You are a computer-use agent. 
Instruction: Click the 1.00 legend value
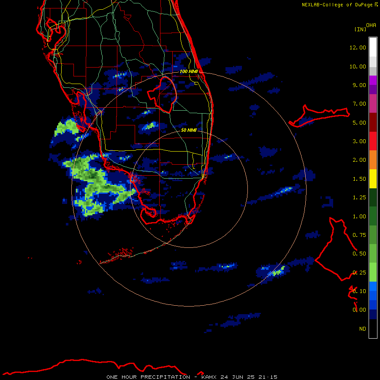[x=359, y=217]
